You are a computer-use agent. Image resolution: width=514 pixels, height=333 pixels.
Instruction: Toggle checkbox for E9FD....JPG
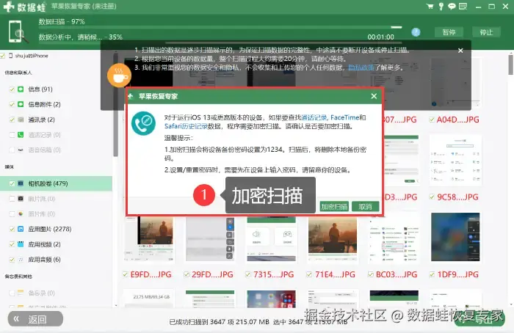pos(125,274)
